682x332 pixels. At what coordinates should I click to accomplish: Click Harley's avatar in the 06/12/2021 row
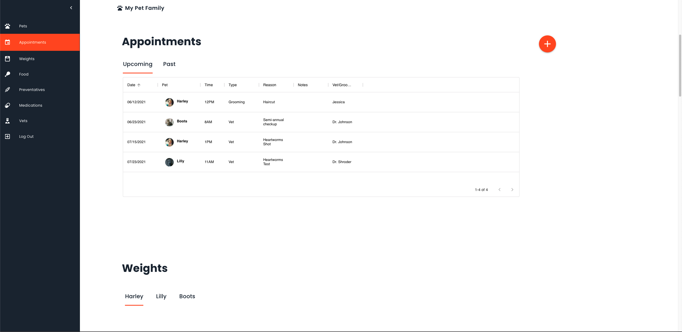pyautogui.click(x=169, y=102)
